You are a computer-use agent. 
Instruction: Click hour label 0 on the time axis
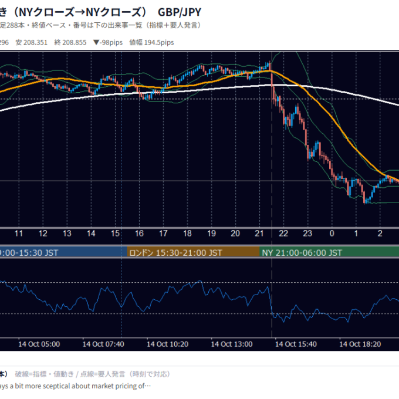[x=332, y=234]
